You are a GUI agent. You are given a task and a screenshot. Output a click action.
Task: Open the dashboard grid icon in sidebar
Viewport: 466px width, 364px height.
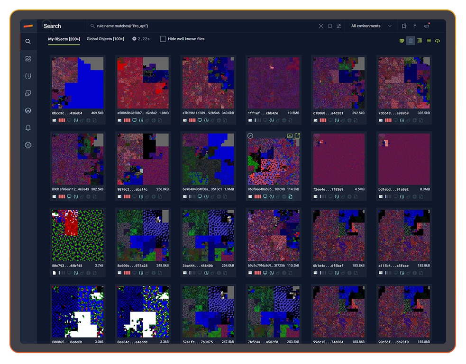click(28, 59)
